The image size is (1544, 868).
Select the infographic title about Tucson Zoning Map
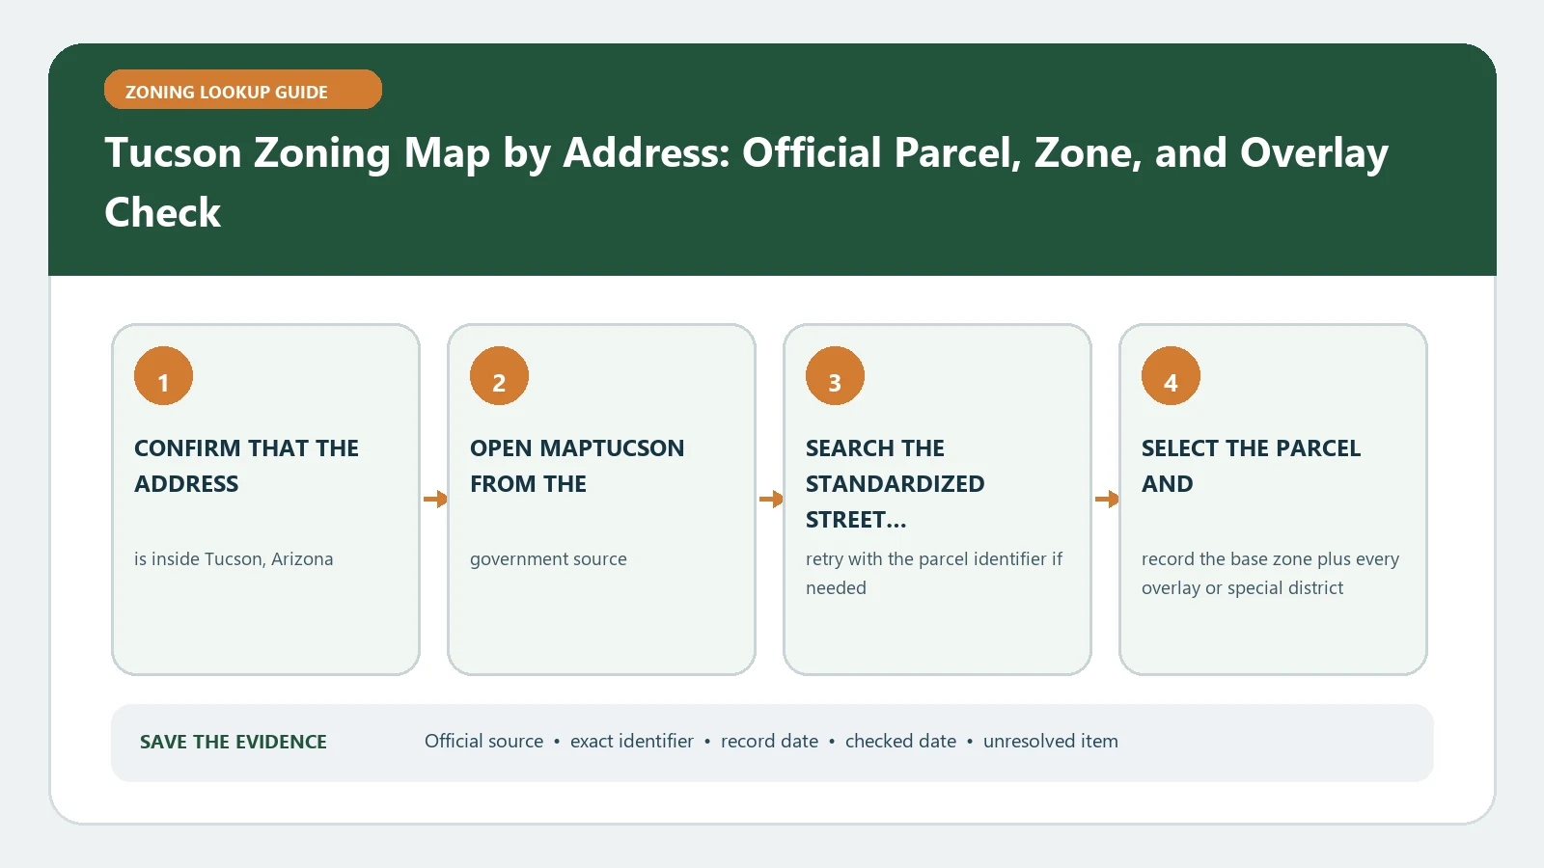(x=746, y=182)
